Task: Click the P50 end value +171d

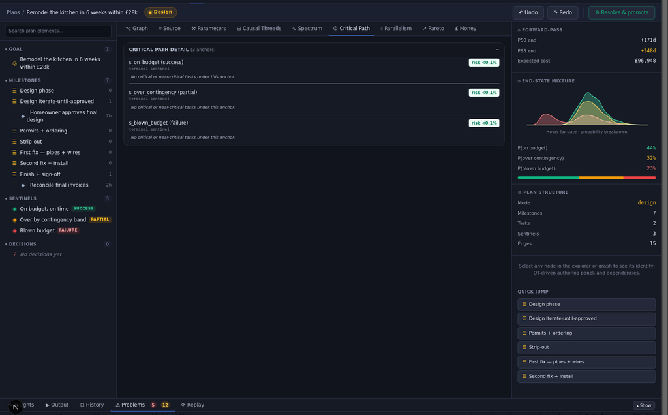Action: 648,40
